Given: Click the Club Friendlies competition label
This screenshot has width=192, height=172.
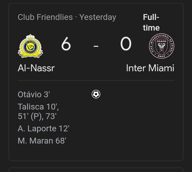Looking at the screenshot, I should click(45, 17).
